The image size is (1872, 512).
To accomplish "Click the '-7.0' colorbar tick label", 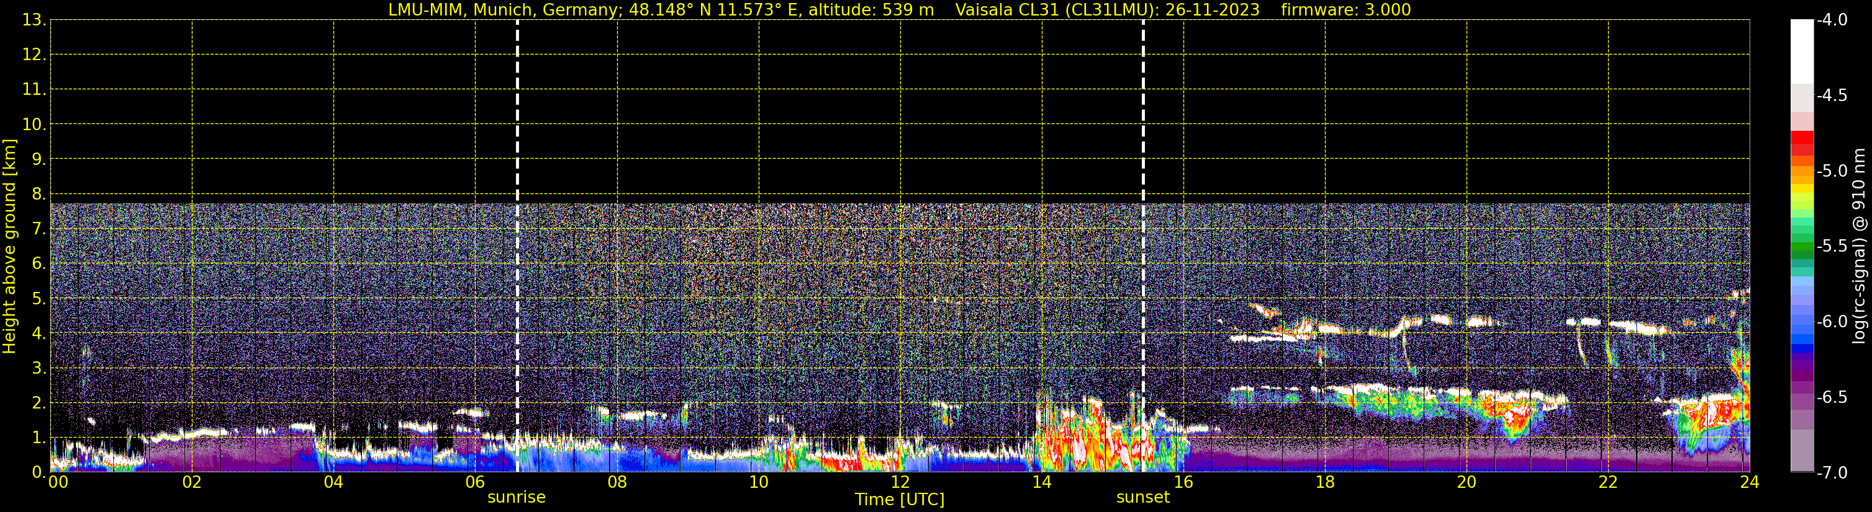I will 1832,473.
